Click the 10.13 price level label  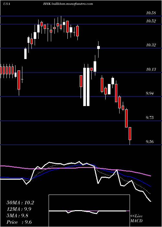151,69
